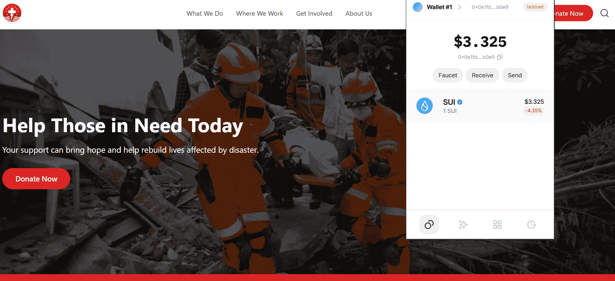This screenshot has width=615, height=281.
Task: Open the Where We Work menu
Action: (x=260, y=13)
